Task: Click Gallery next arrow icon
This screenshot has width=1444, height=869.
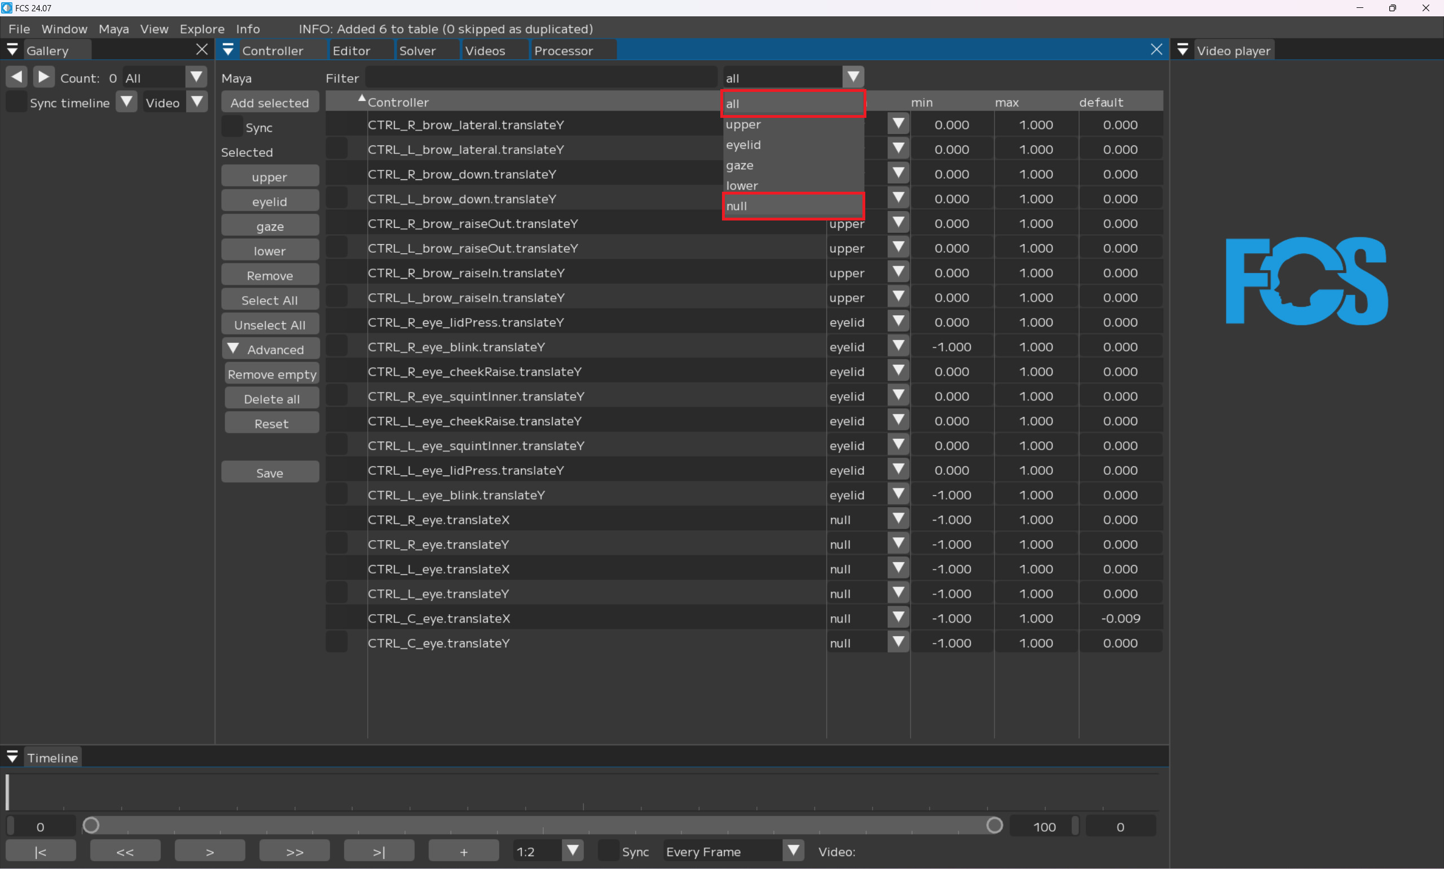Action: [44, 77]
